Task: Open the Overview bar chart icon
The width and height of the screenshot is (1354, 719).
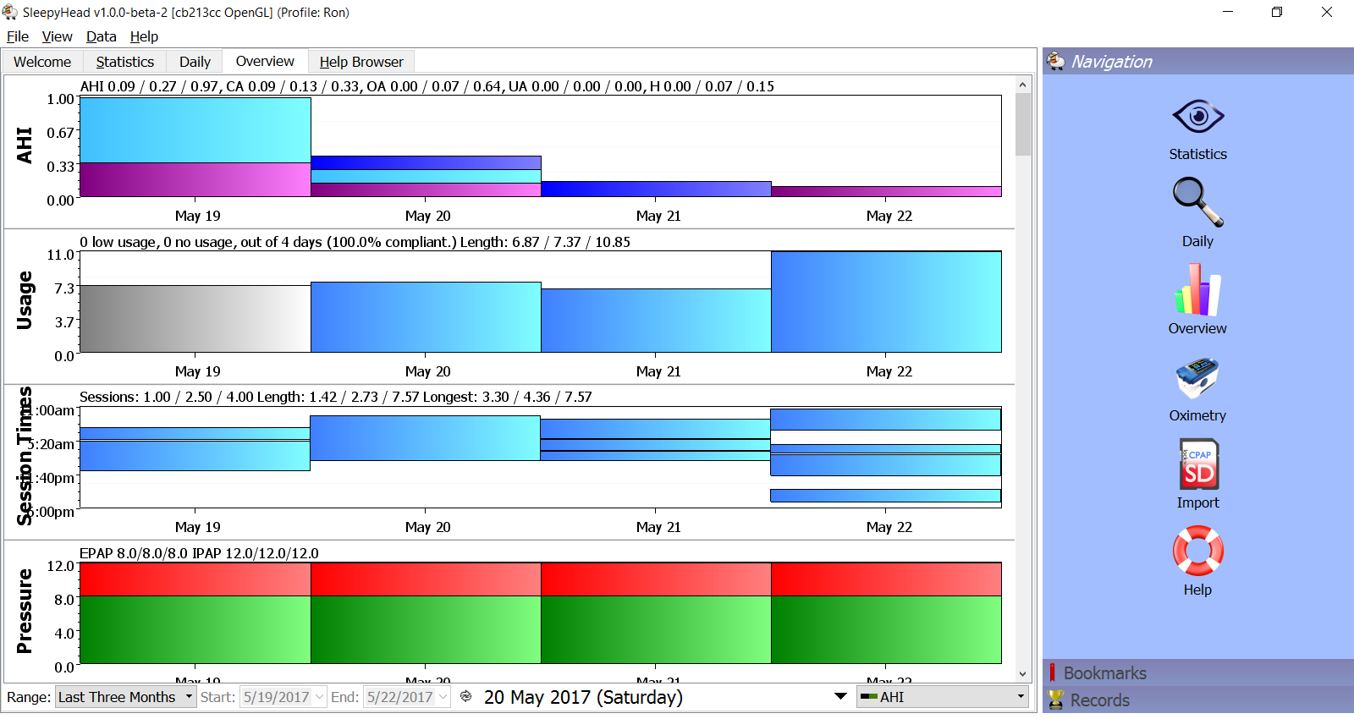Action: 1197,290
